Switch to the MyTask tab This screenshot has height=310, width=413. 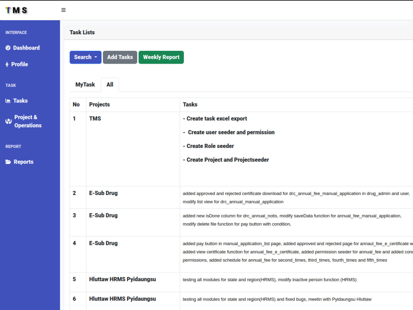(x=85, y=84)
